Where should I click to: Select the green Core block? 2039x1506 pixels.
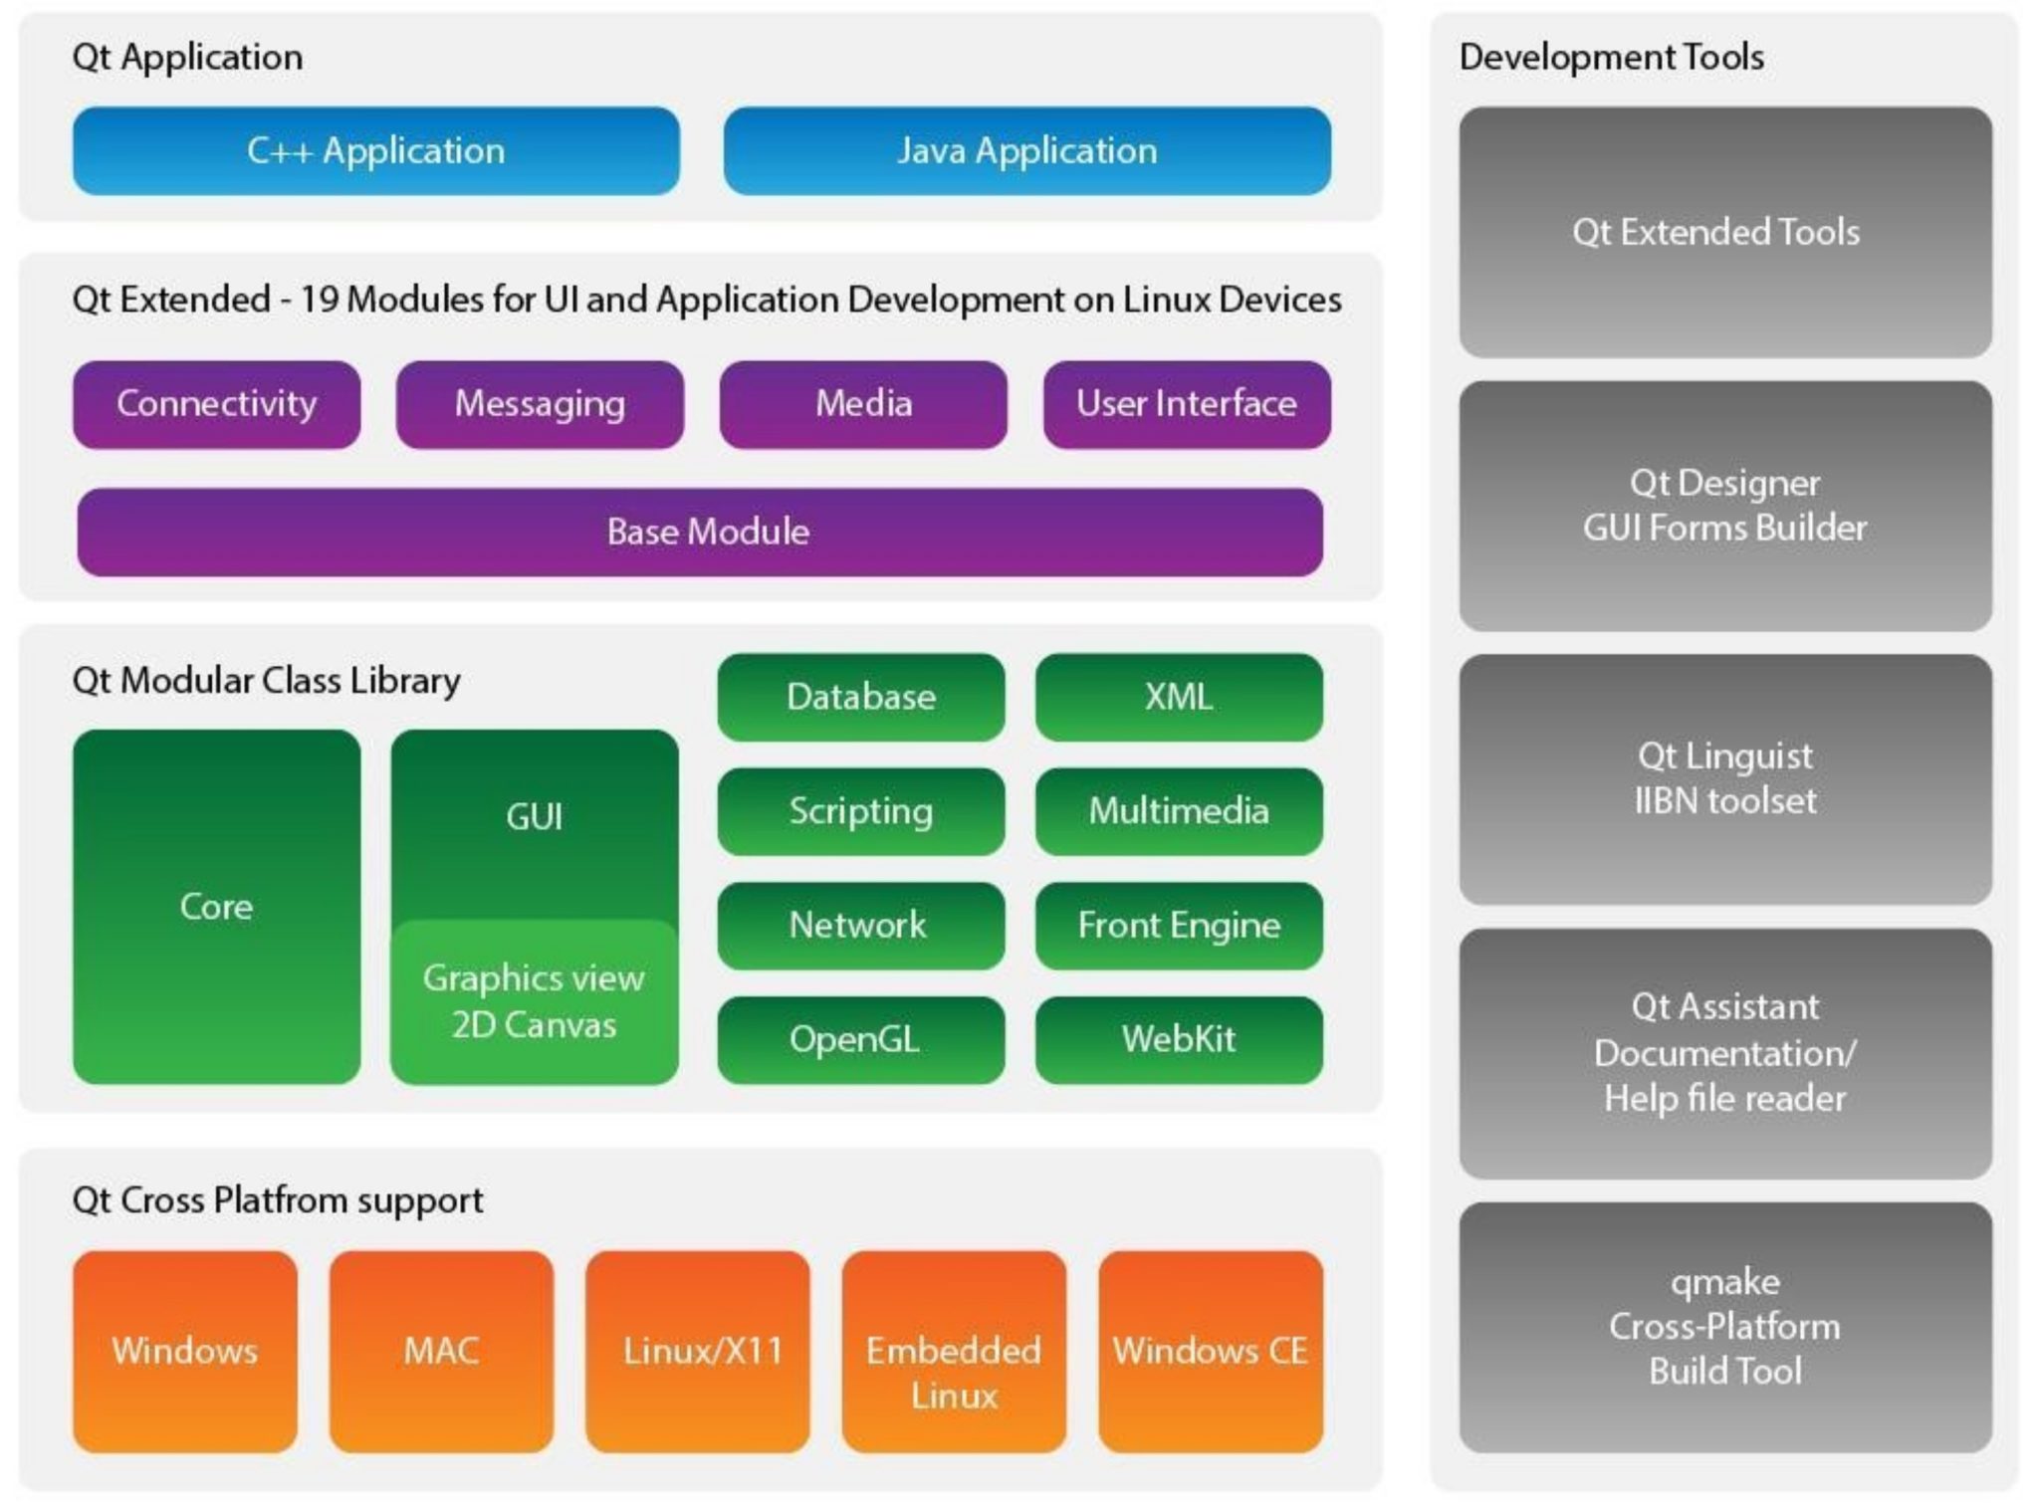coord(216,906)
